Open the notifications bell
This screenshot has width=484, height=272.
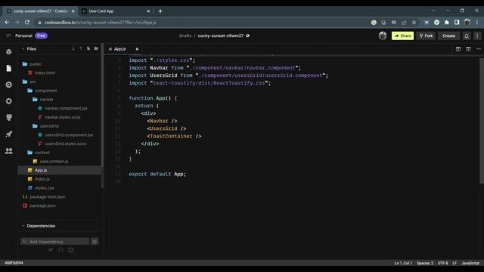point(467,36)
